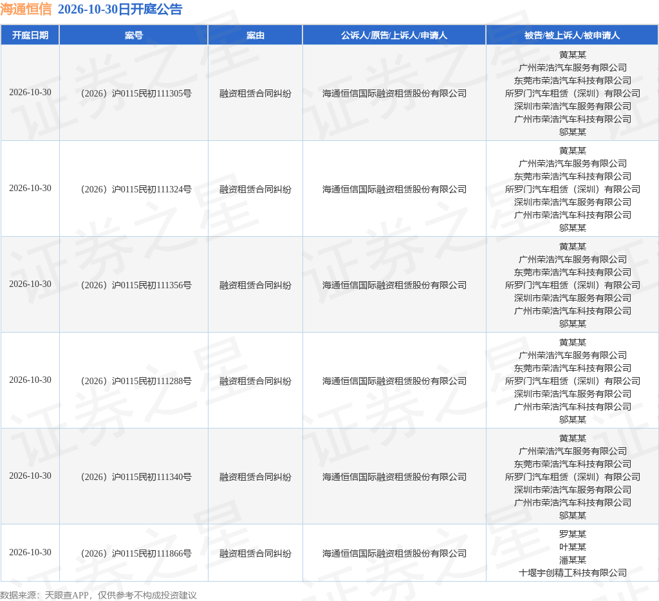The height and width of the screenshot is (601, 659).
Task: Select the 2026-10-30 date in the 111340 row
Action: click(30, 476)
